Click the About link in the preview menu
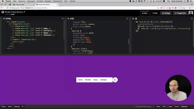The width and height of the screenshot is (194, 109). click(95, 80)
